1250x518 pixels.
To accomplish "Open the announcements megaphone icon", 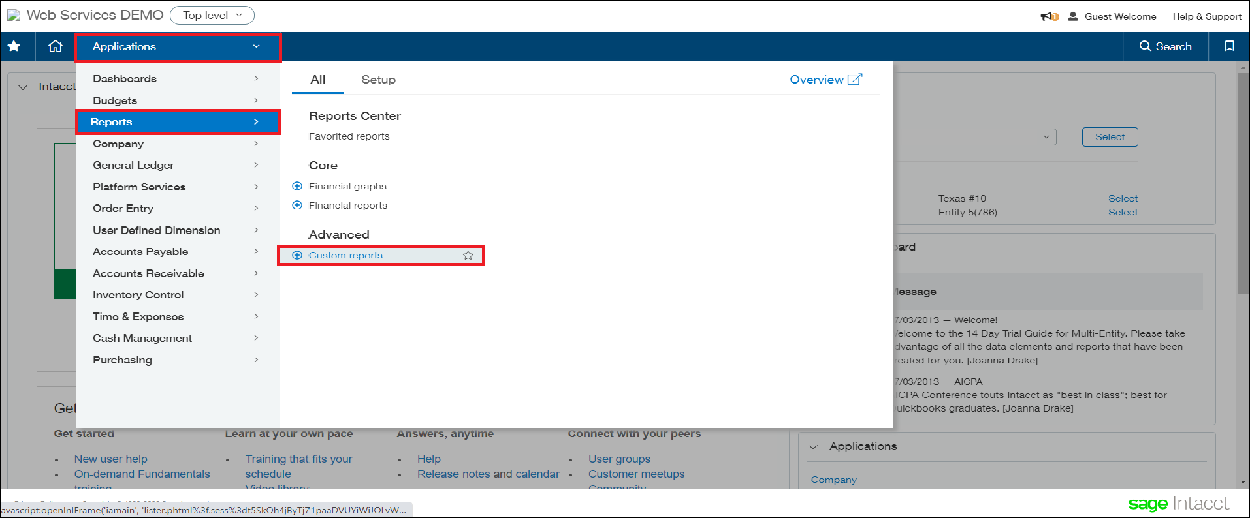I will [x=1049, y=16].
